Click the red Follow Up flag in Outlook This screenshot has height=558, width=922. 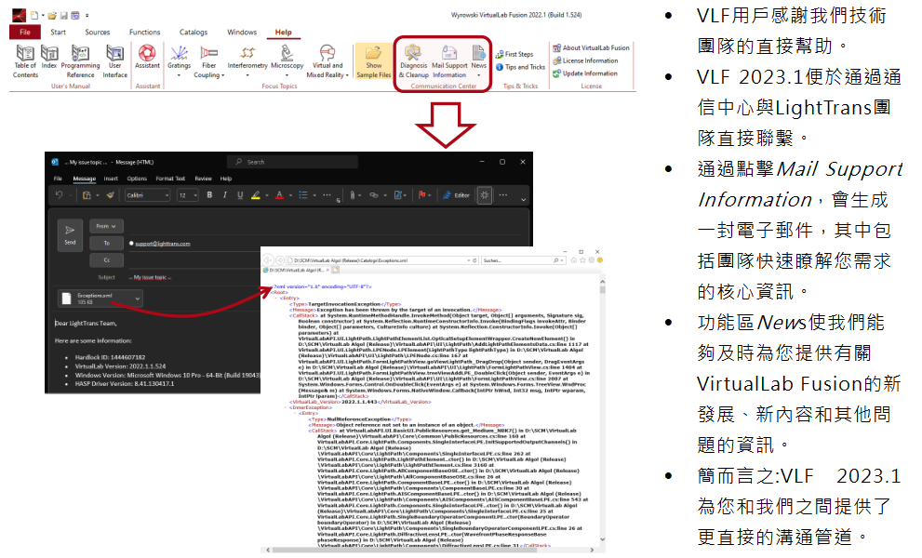coord(421,195)
